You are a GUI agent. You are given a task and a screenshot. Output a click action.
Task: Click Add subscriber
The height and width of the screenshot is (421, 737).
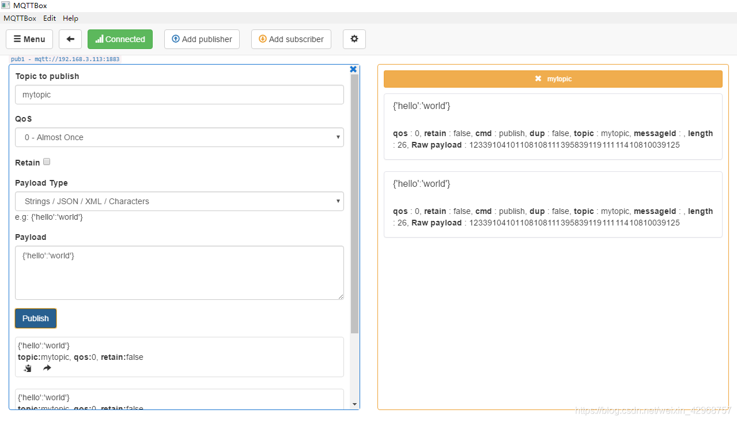click(x=291, y=39)
